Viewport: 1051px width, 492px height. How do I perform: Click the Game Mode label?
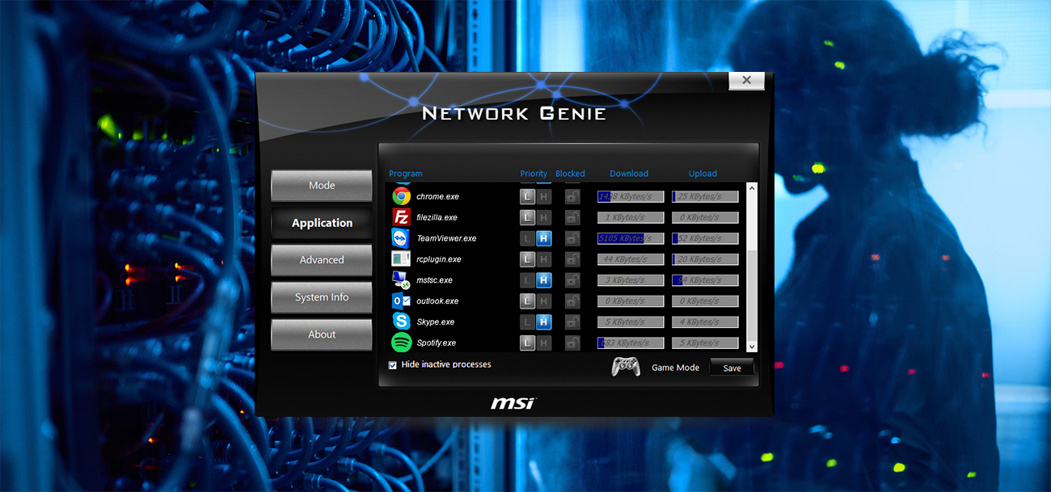[x=675, y=368]
